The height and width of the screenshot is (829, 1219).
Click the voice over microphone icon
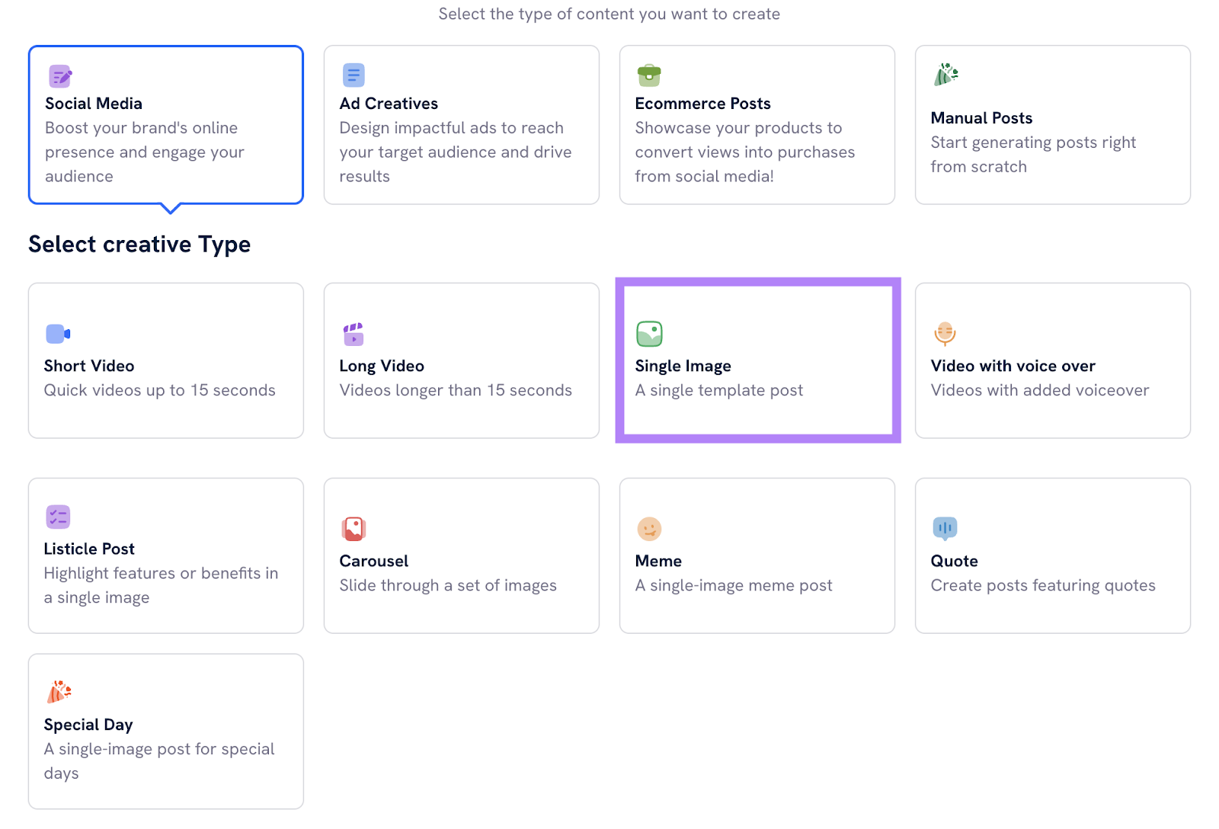click(945, 334)
